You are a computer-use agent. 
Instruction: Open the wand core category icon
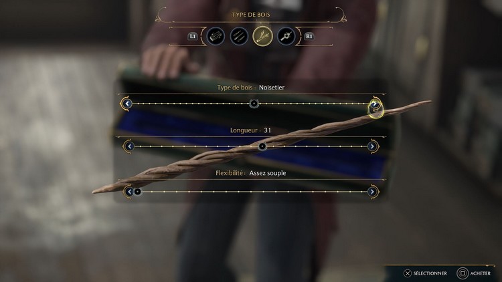click(286, 36)
